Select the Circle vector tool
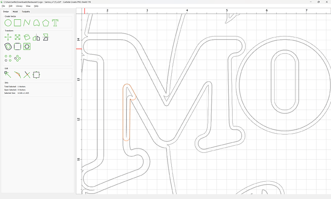Image resolution: width=331 pixels, height=199 pixels. 8,23
